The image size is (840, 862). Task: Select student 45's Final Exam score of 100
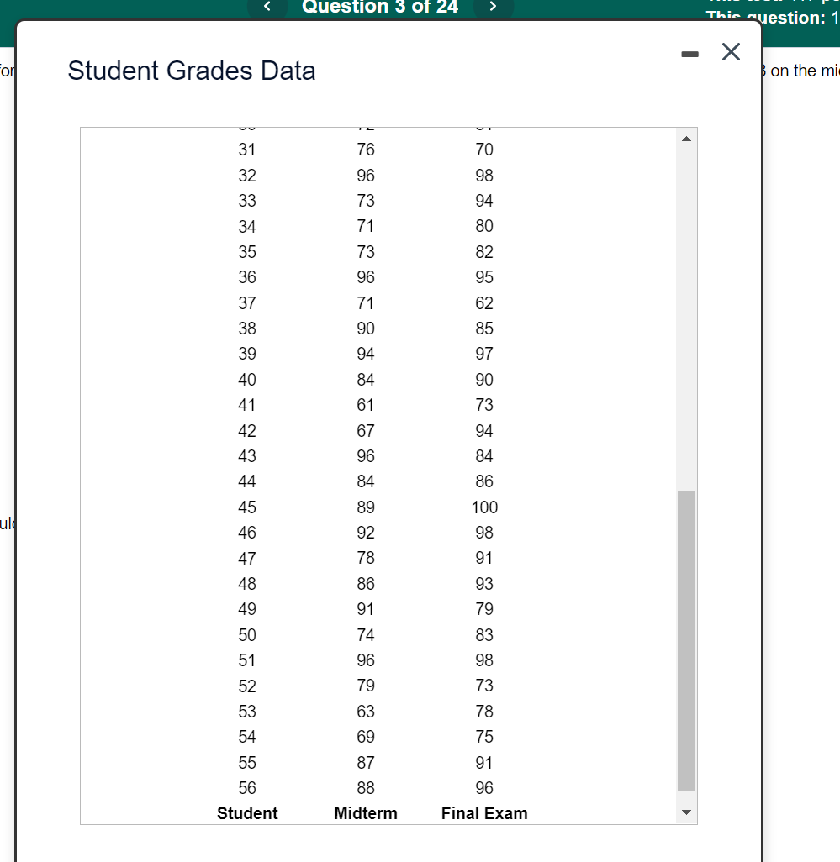[485, 507]
